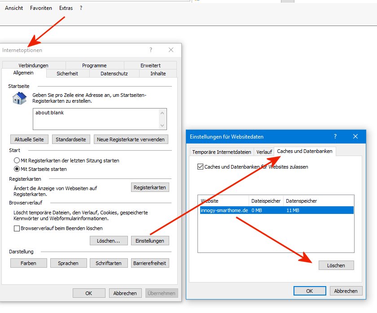
Task: Enable Browserverlauf beim Beenden löschen checkbox
Action: (x=17, y=228)
